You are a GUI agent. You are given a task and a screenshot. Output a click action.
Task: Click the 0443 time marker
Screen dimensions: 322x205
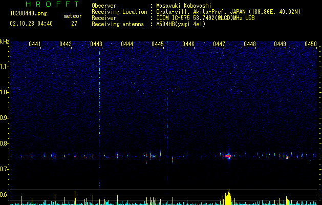96,44
